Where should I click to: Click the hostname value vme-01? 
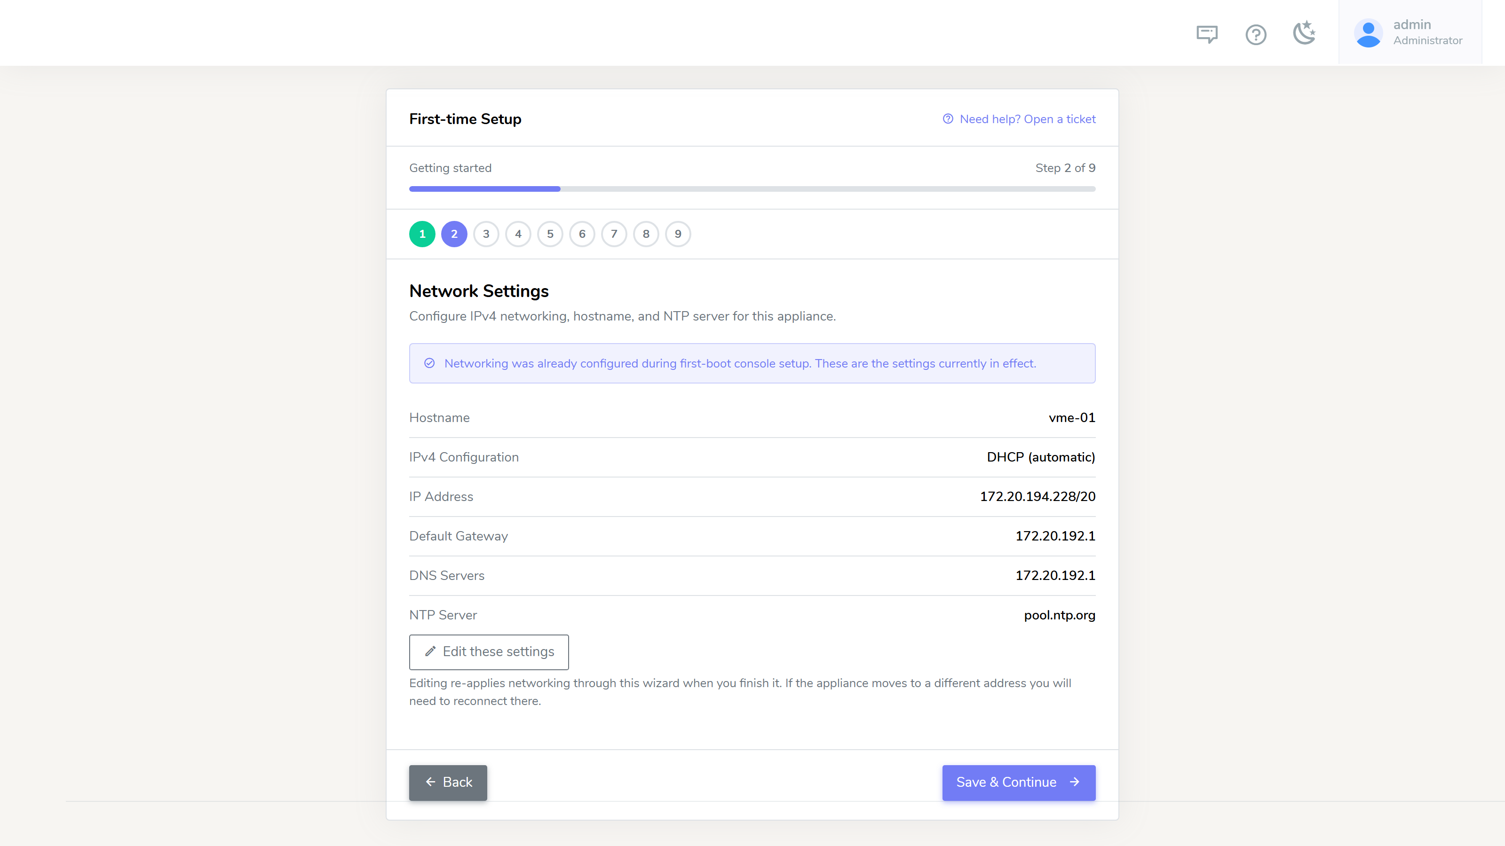click(1072, 418)
